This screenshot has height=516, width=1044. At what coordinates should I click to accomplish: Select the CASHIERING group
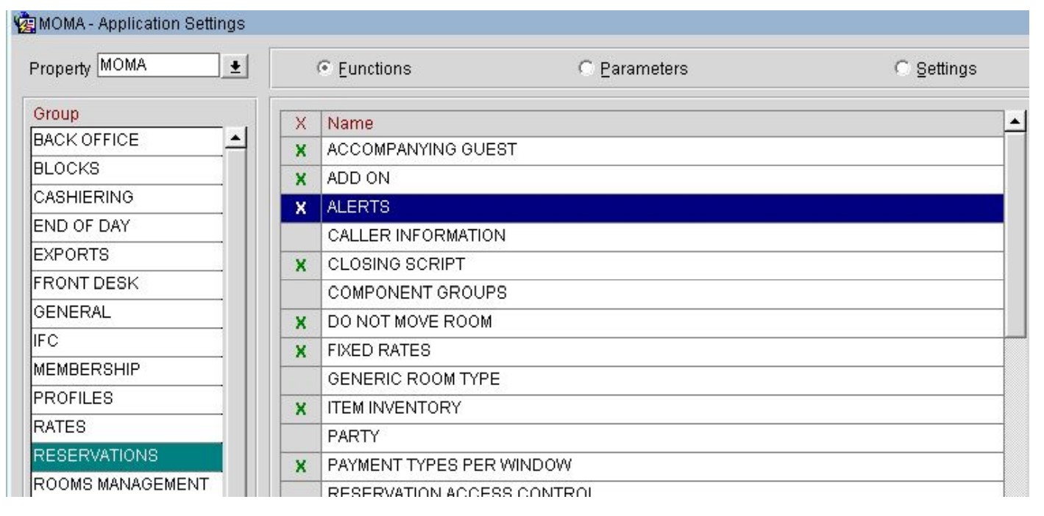click(126, 197)
